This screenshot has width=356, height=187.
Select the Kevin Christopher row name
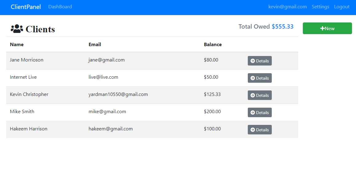tap(29, 94)
